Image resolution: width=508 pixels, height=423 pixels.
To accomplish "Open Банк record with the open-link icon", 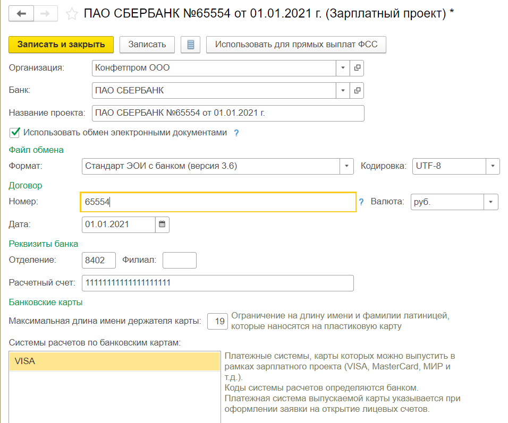I will (357, 91).
